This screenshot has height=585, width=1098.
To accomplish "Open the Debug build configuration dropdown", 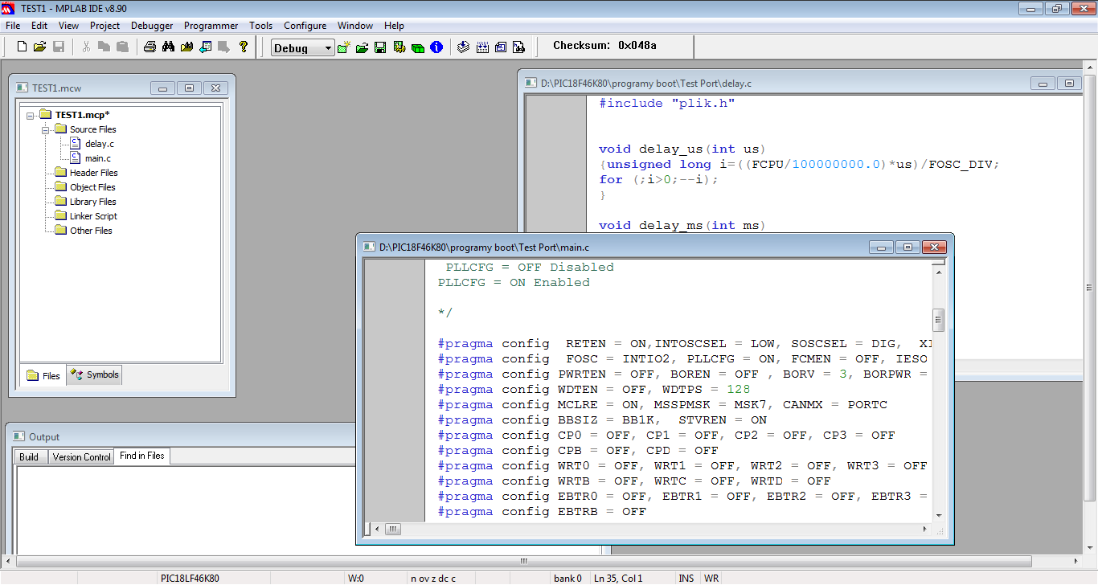I will click(x=303, y=48).
